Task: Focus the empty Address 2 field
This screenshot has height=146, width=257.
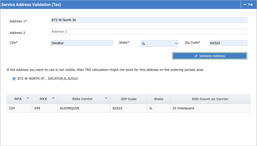Action: (149, 31)
